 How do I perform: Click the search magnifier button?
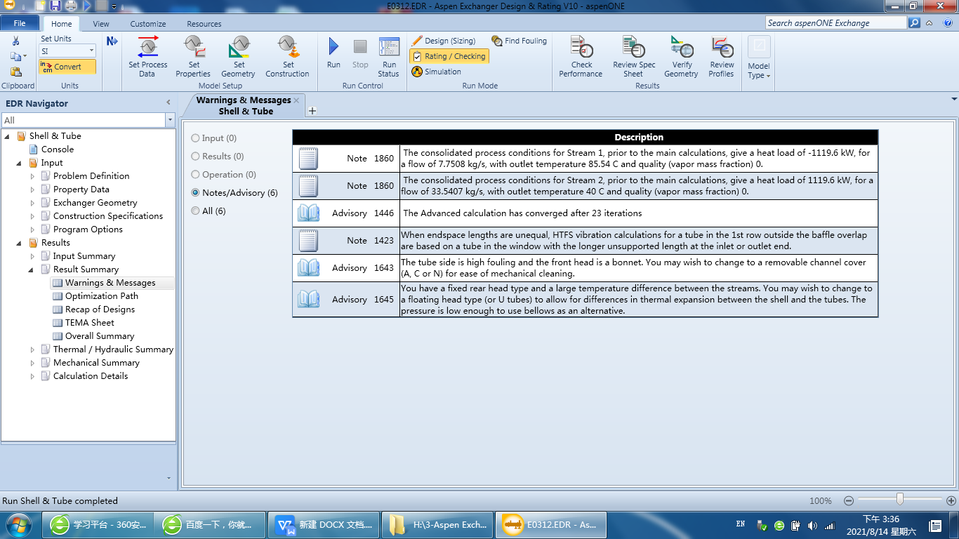click(914, 23)
